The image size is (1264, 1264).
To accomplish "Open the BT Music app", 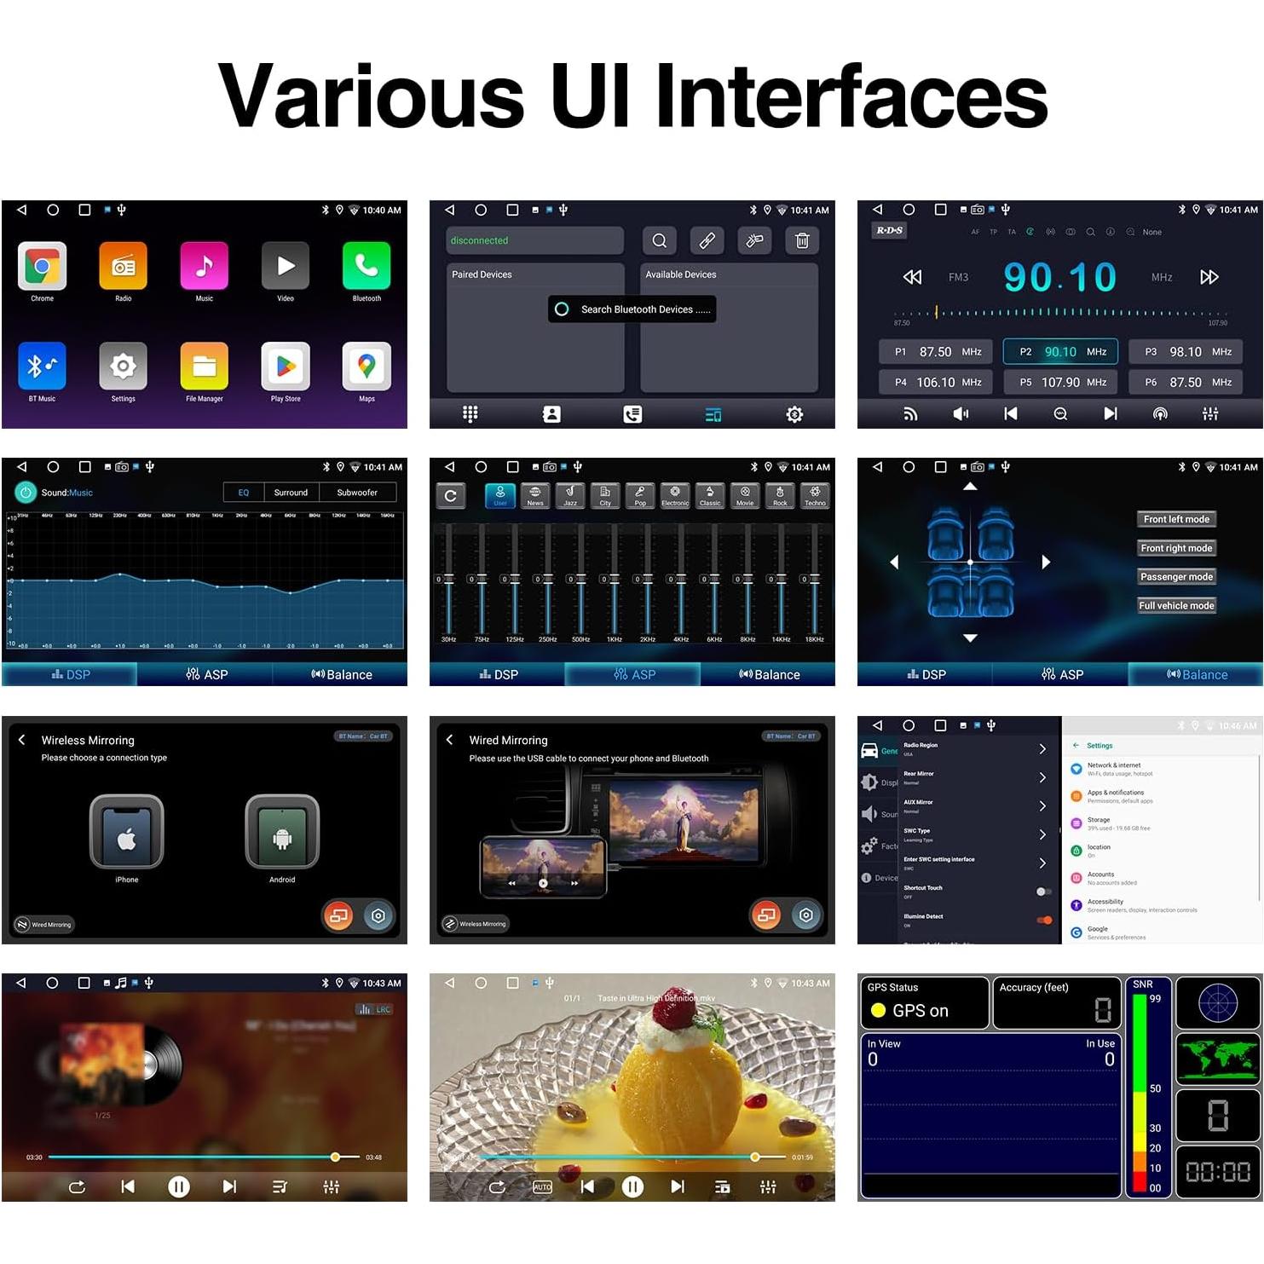I will 42,367.
